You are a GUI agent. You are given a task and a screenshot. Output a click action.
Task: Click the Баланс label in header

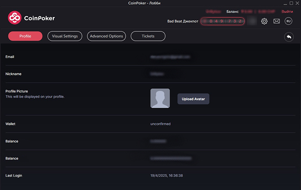click(x=233, y=12)
